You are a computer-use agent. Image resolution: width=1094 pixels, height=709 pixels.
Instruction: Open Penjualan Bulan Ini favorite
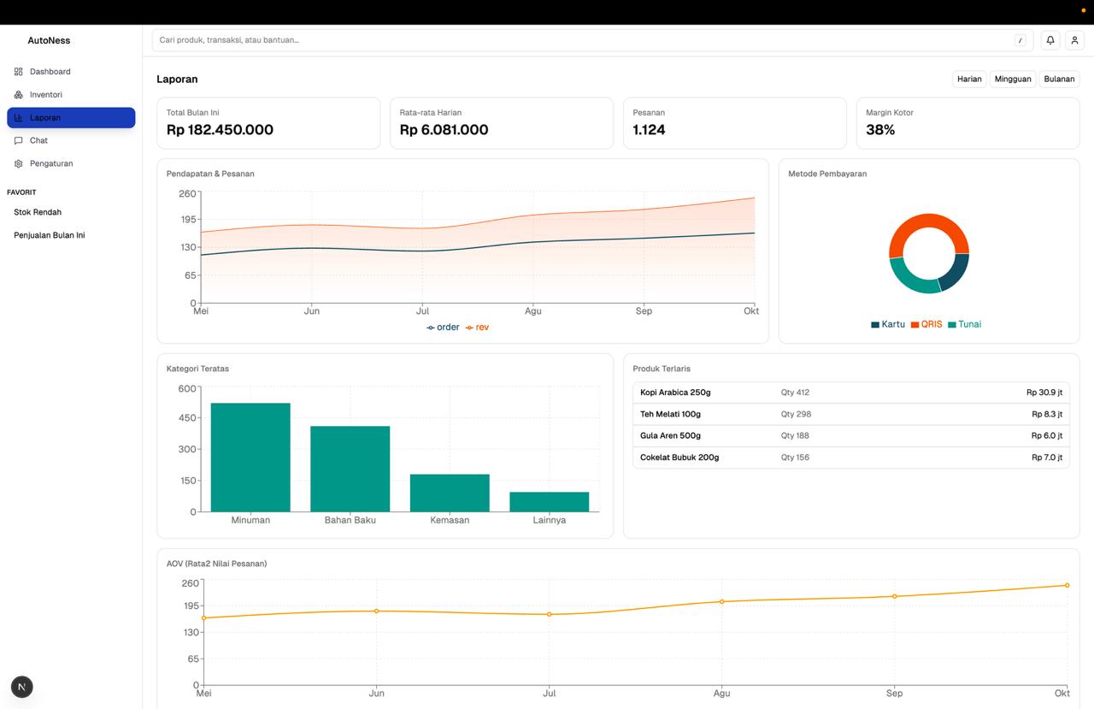pos(50,235)
